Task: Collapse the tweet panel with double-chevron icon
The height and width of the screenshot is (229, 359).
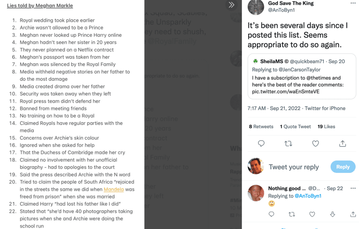Action: coord(231,5)
